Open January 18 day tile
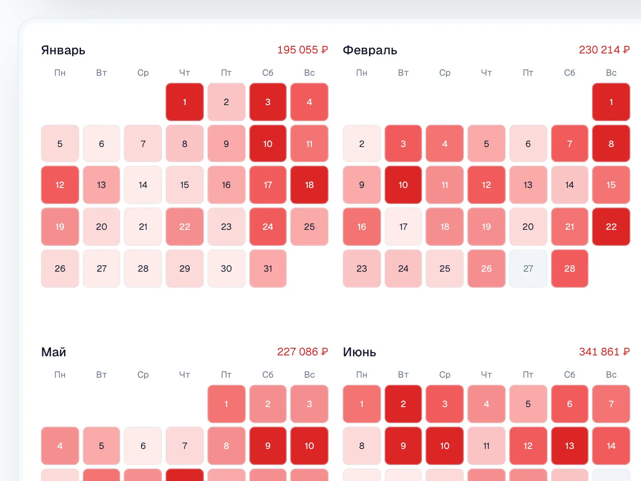Image resolution: width=641 pixels, height=481 pixels. click(309, 185)
